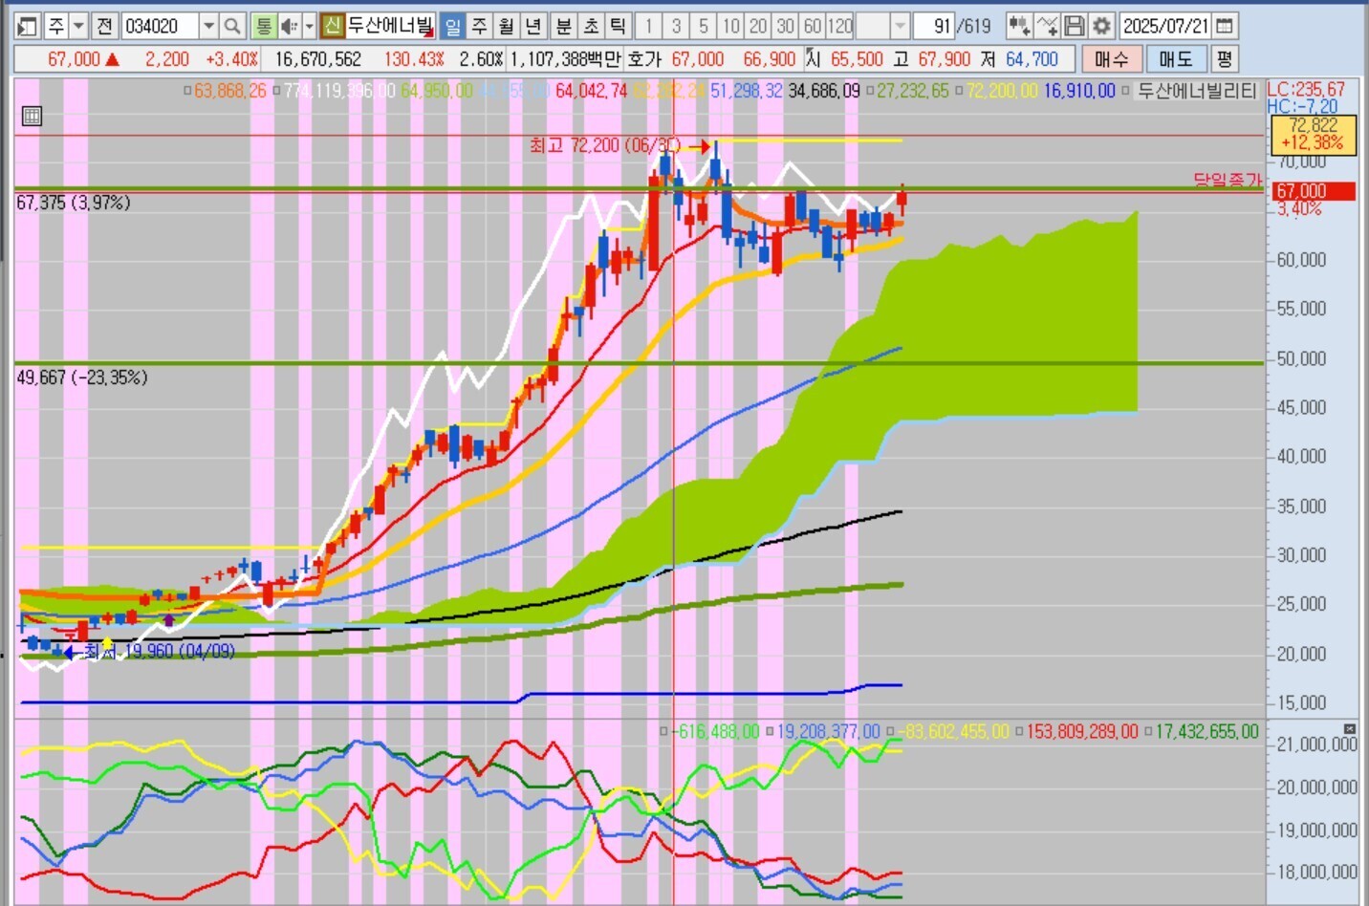Click the 시 opening price 65,500

click(x=857, y=59)
